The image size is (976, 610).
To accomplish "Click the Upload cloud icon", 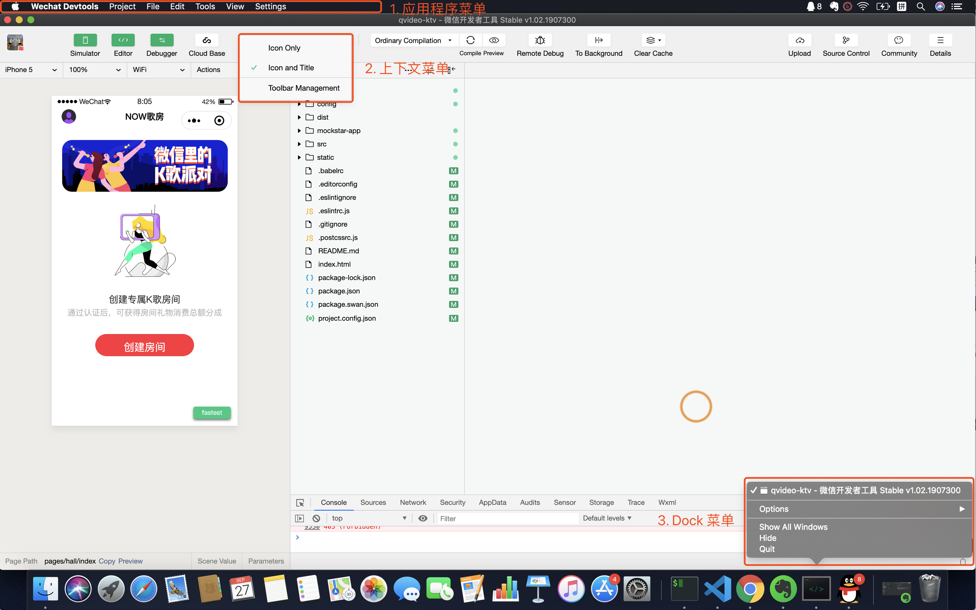I will pos(799,40).
